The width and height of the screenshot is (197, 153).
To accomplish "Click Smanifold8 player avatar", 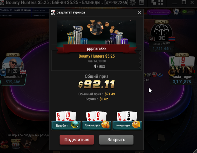I will tap(13, 64).
